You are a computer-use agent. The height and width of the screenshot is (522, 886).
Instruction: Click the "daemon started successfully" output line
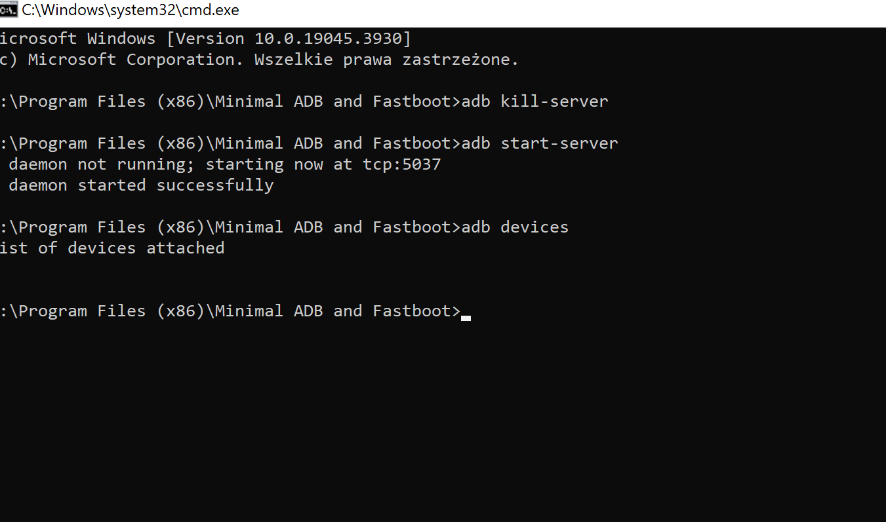(x=141, y=185)
